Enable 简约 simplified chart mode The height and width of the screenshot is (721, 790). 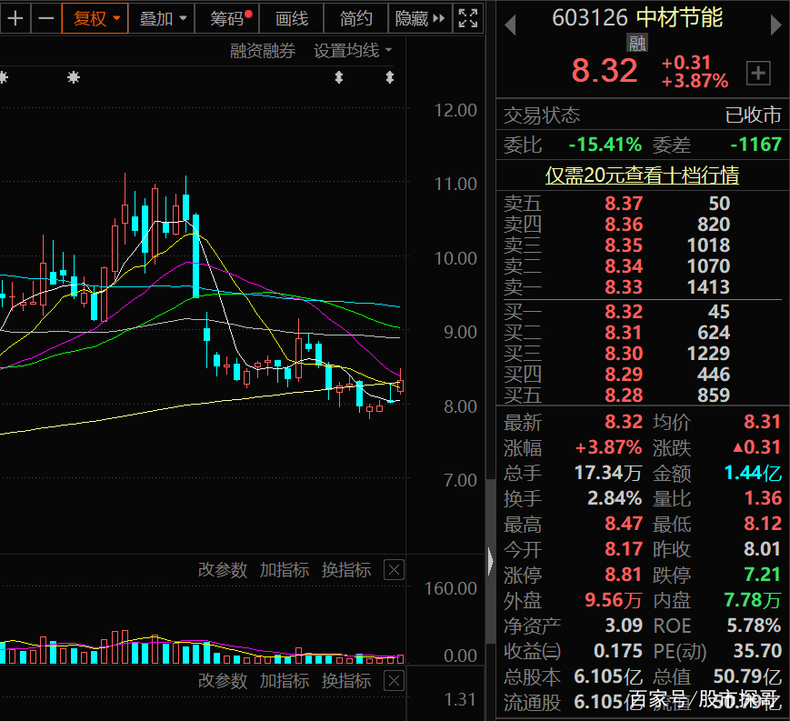355,18
